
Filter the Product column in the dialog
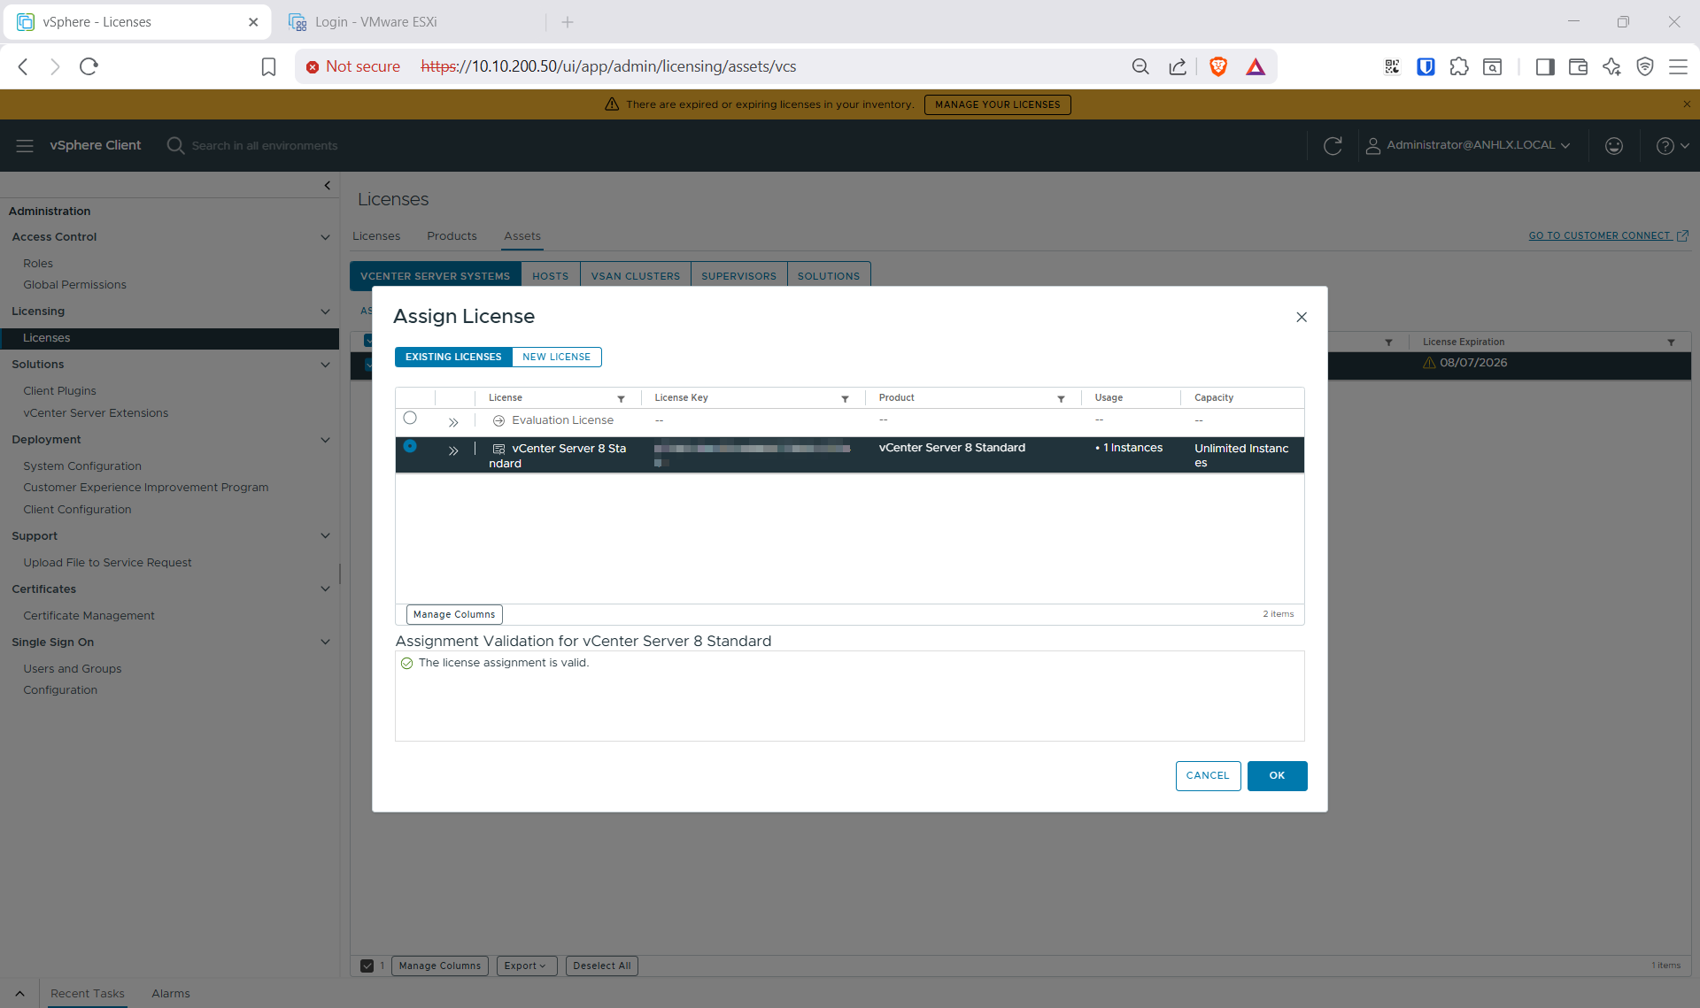pos(1062,399)
